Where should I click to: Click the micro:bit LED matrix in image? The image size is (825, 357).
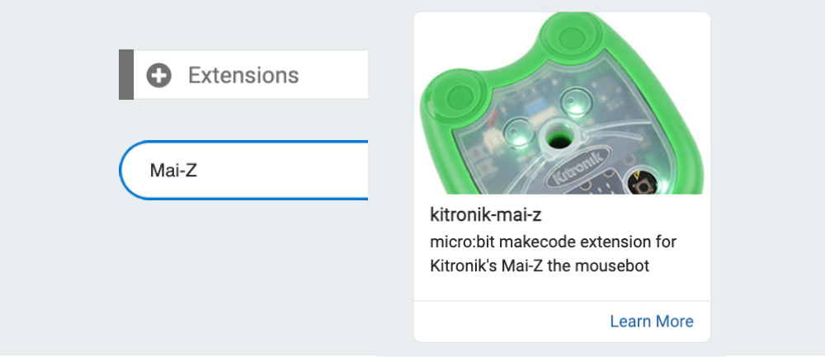click(x=600, y=186)
